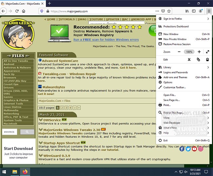Choose Print from menu
213x176 pixels.
184,105
